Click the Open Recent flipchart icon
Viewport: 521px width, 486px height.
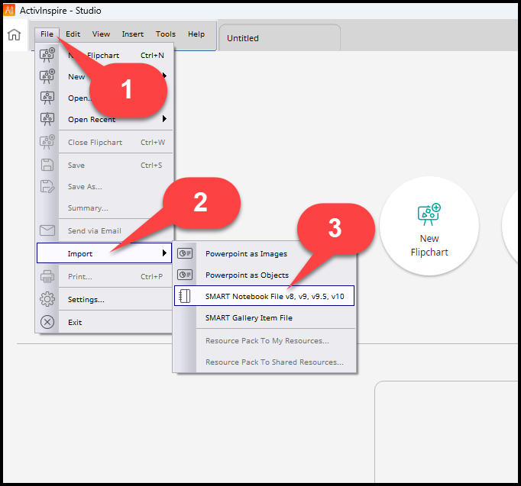point(47,119)
